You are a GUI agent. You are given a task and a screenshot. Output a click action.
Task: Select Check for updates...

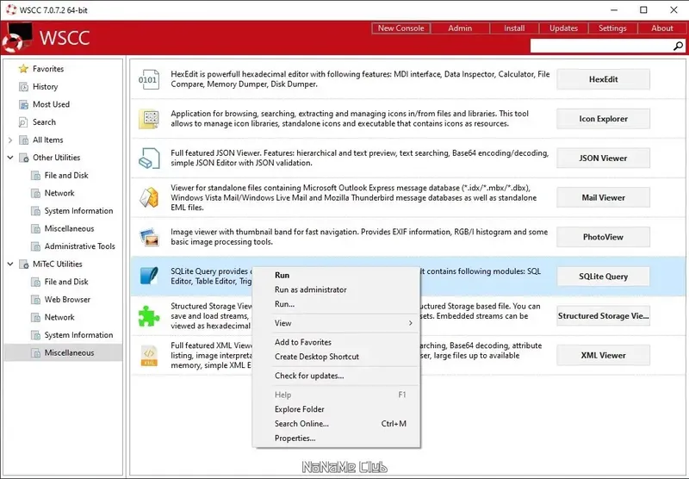(x=336, y=376)
